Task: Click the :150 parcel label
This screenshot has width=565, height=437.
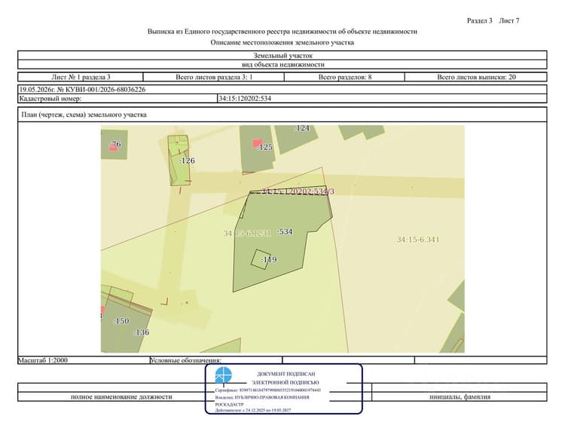Action: pos(121,321)
